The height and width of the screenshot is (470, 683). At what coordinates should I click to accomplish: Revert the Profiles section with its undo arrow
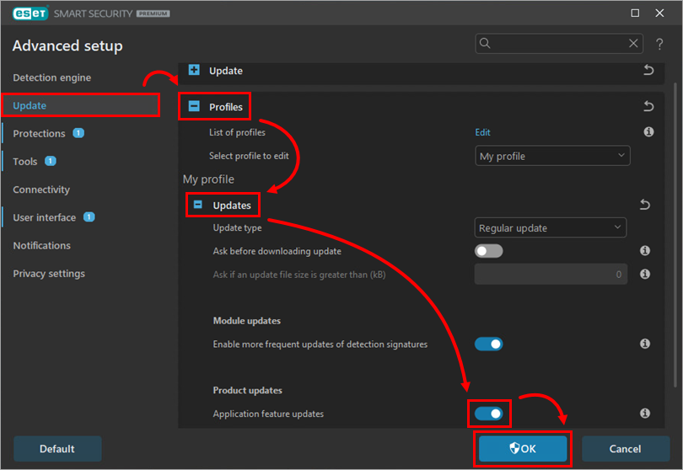pyautogui.click(x=648, y=106)
